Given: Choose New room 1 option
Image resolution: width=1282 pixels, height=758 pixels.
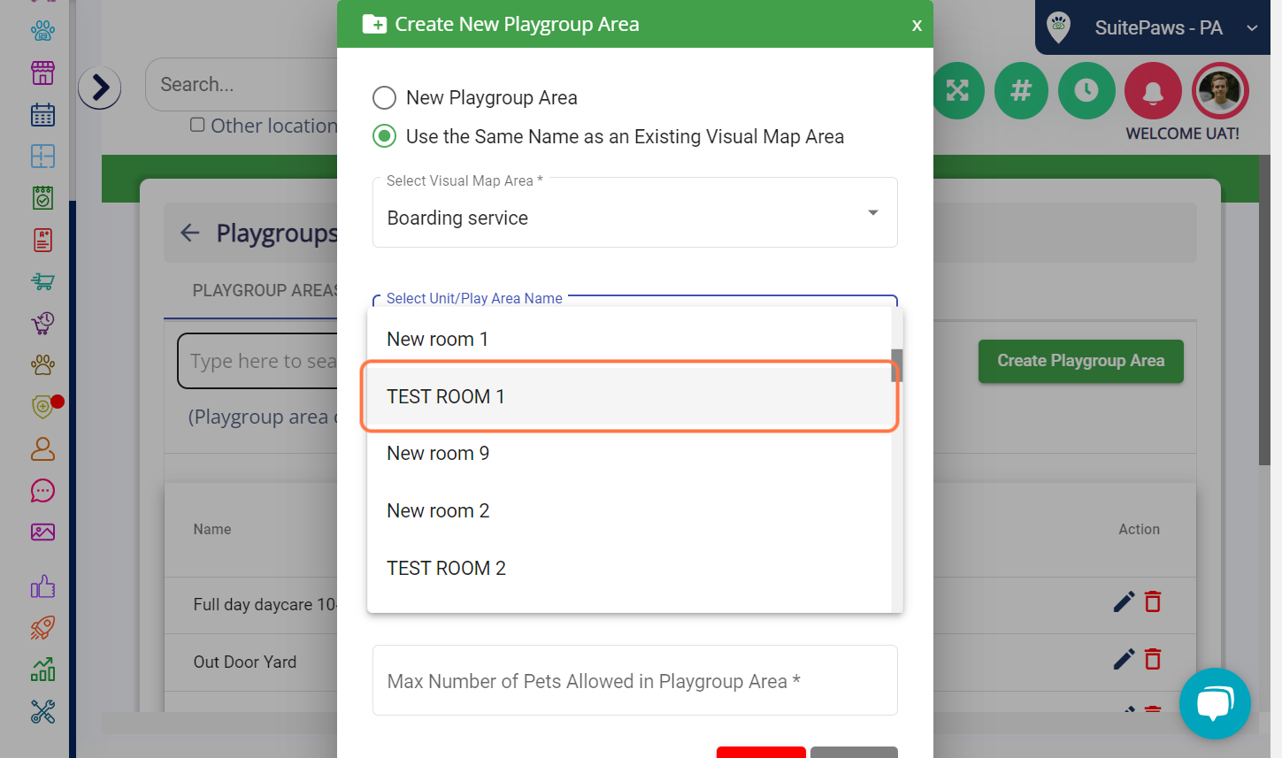Looking at the screenshot, I should [x=629, y=339].
